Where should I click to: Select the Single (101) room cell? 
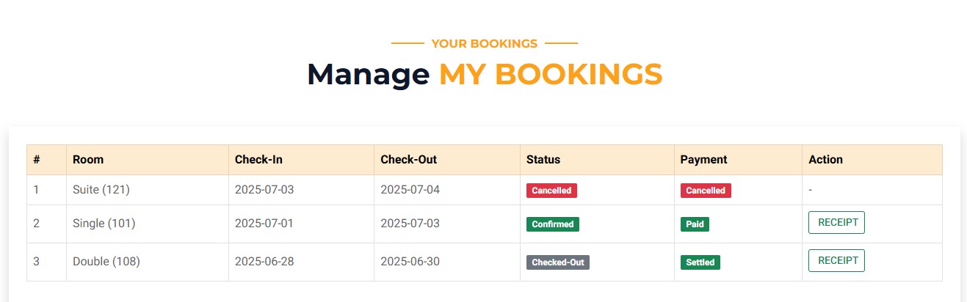click(x=104, y=224)
